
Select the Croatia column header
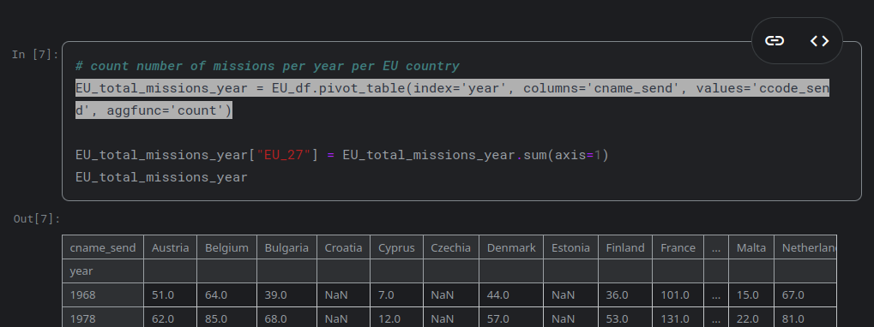point(343,247)
